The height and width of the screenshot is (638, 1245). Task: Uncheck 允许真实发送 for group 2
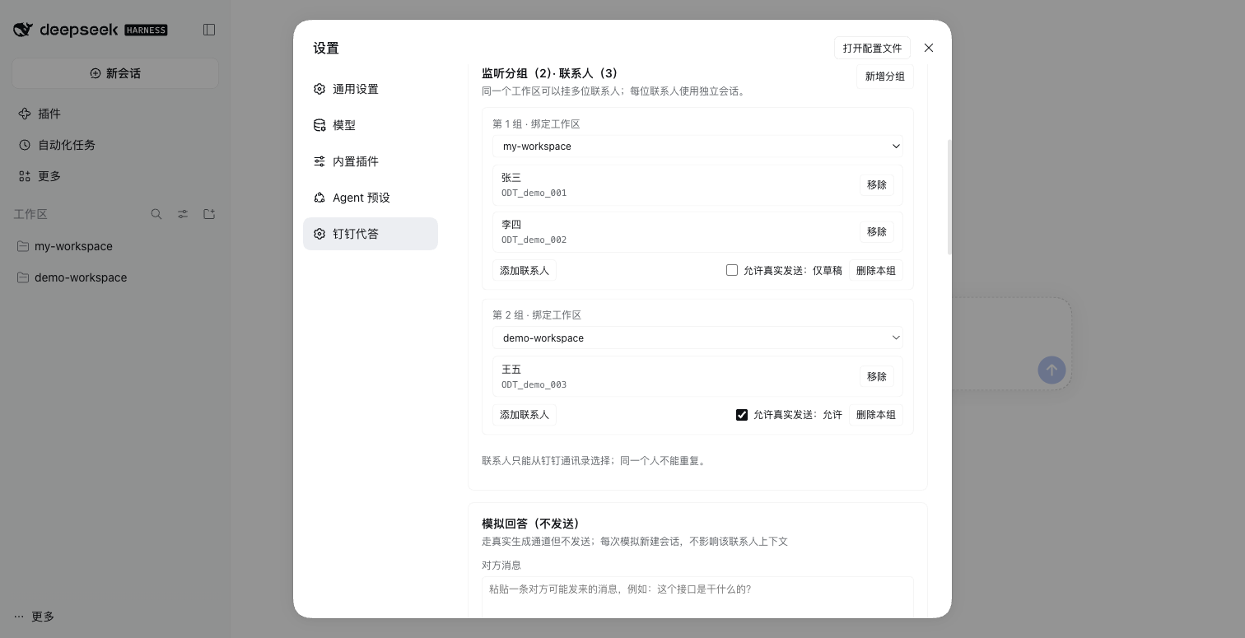pos(742,415)
